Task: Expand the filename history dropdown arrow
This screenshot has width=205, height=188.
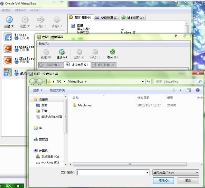Action: [148, 173]
